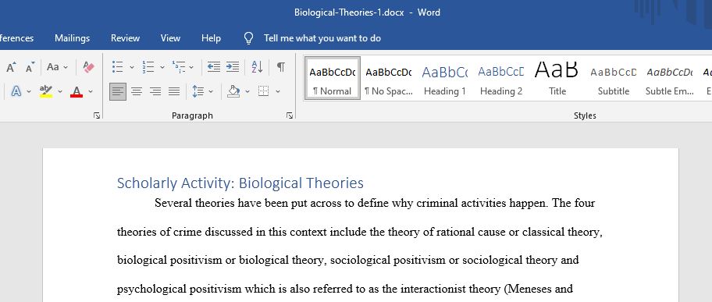Viewport: 712px width, 302px height.
Task: Apply borders with the borders icon
Action: (x=263, y=91)
